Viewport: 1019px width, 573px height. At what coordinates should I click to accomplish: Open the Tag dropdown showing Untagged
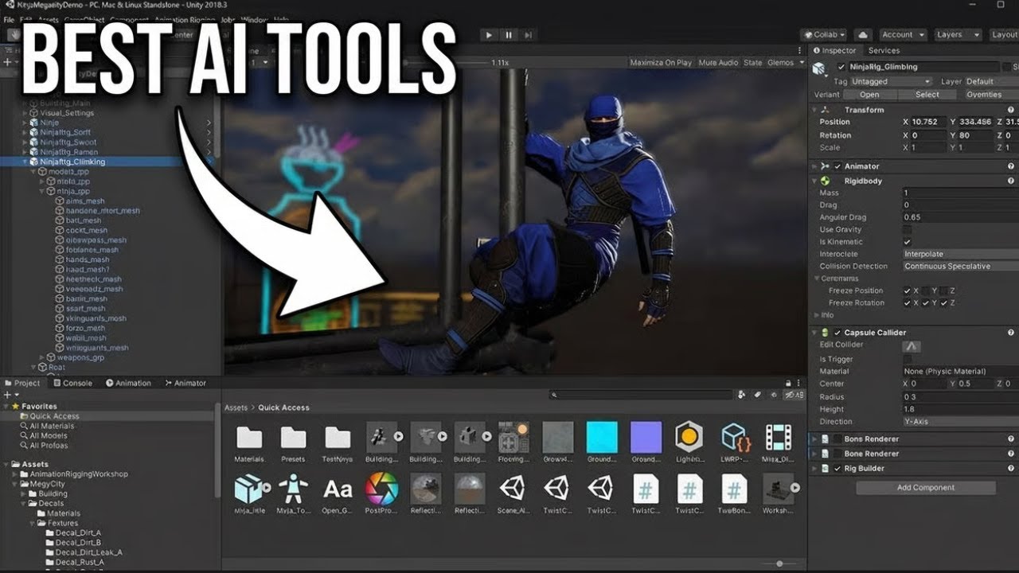tap(891, 81)
